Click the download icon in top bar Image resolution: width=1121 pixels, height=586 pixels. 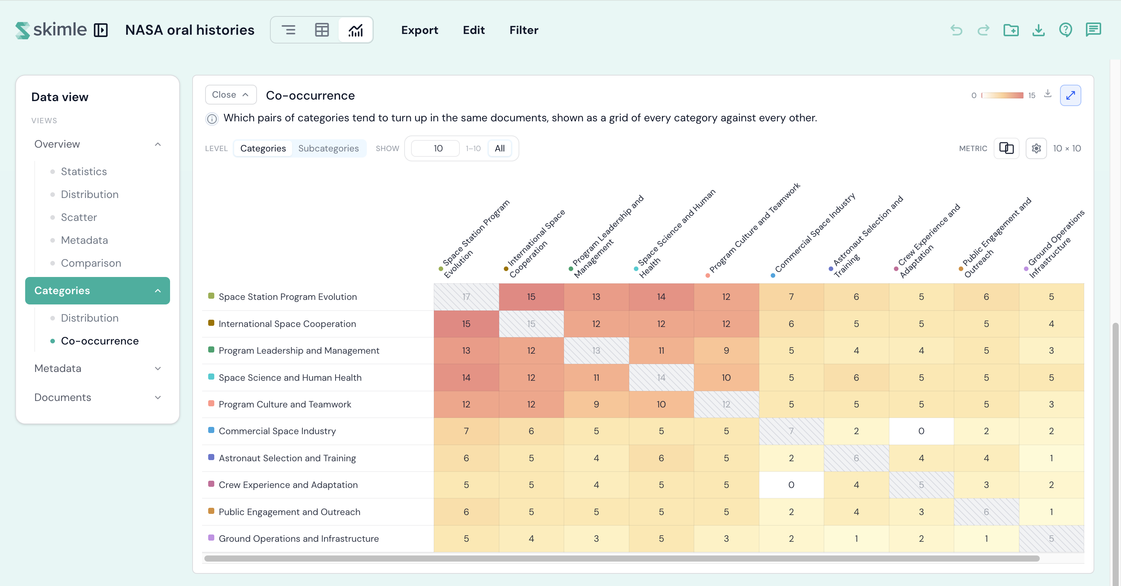[x=1038, y=30]
